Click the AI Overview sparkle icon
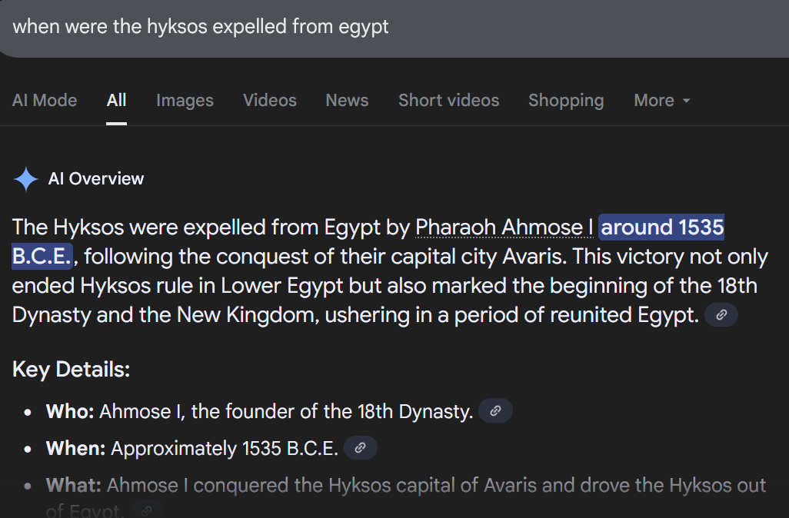Screen dimensions: 789x518 pyautogui.click(x=25, y=179)
